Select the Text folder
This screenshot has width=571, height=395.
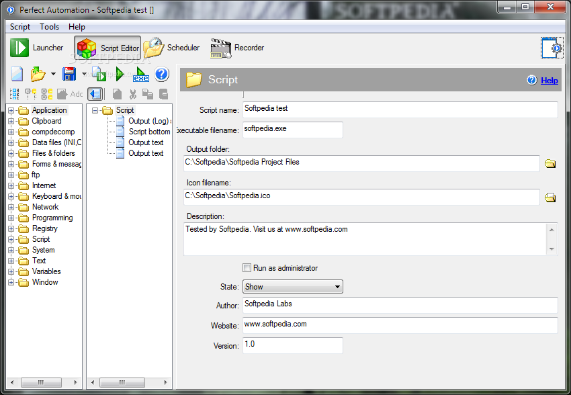tap(39, 261)
